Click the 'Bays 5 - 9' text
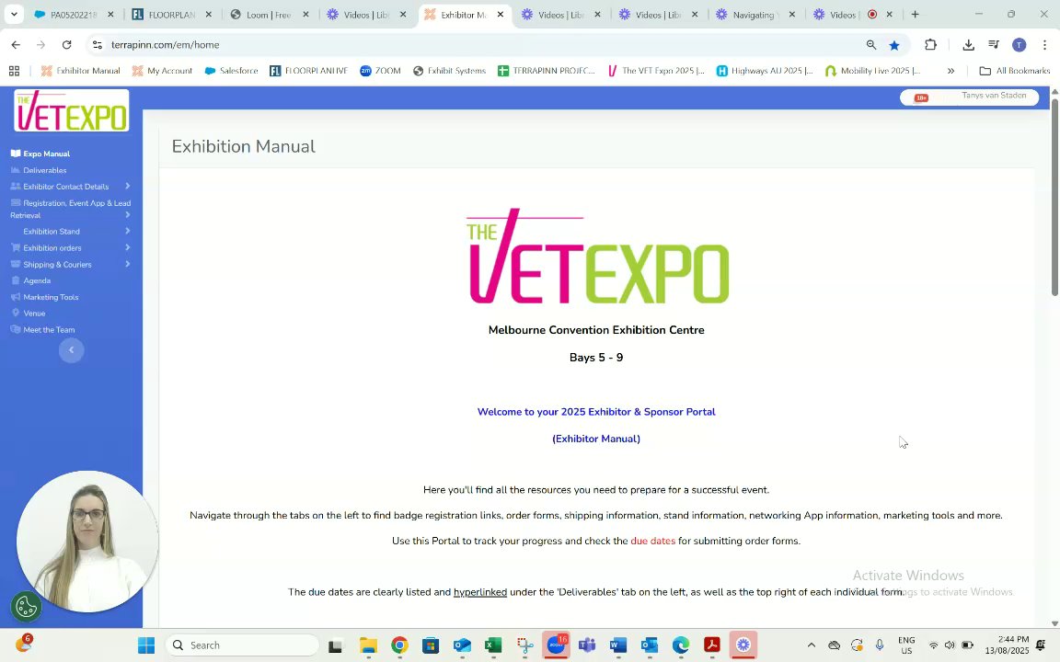The width and height of the screenshot is (1060, 662). click(596, 358)
